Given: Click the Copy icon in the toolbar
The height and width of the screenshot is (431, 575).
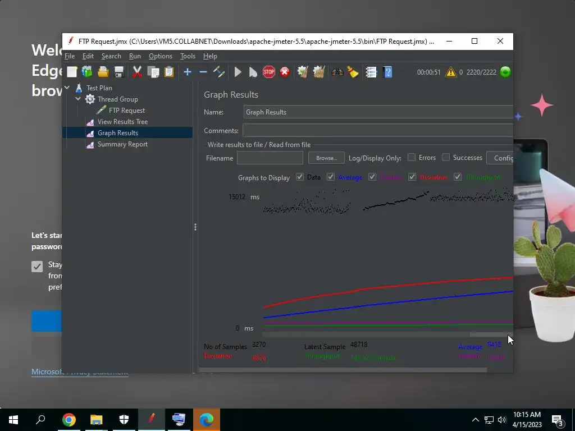Looking at the screenshot, I should coord(153,72).
